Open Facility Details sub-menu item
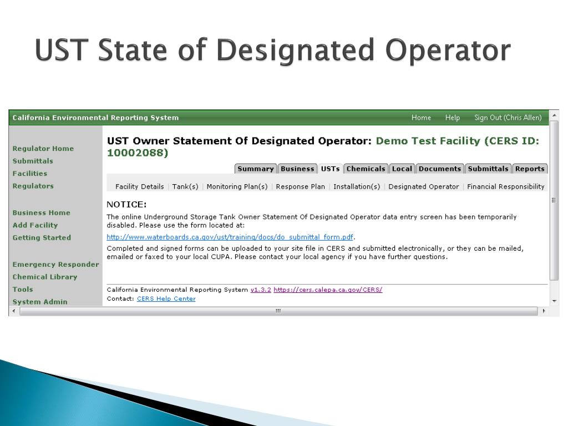This screenshot has width=568, height=426. tap(139, 186)
